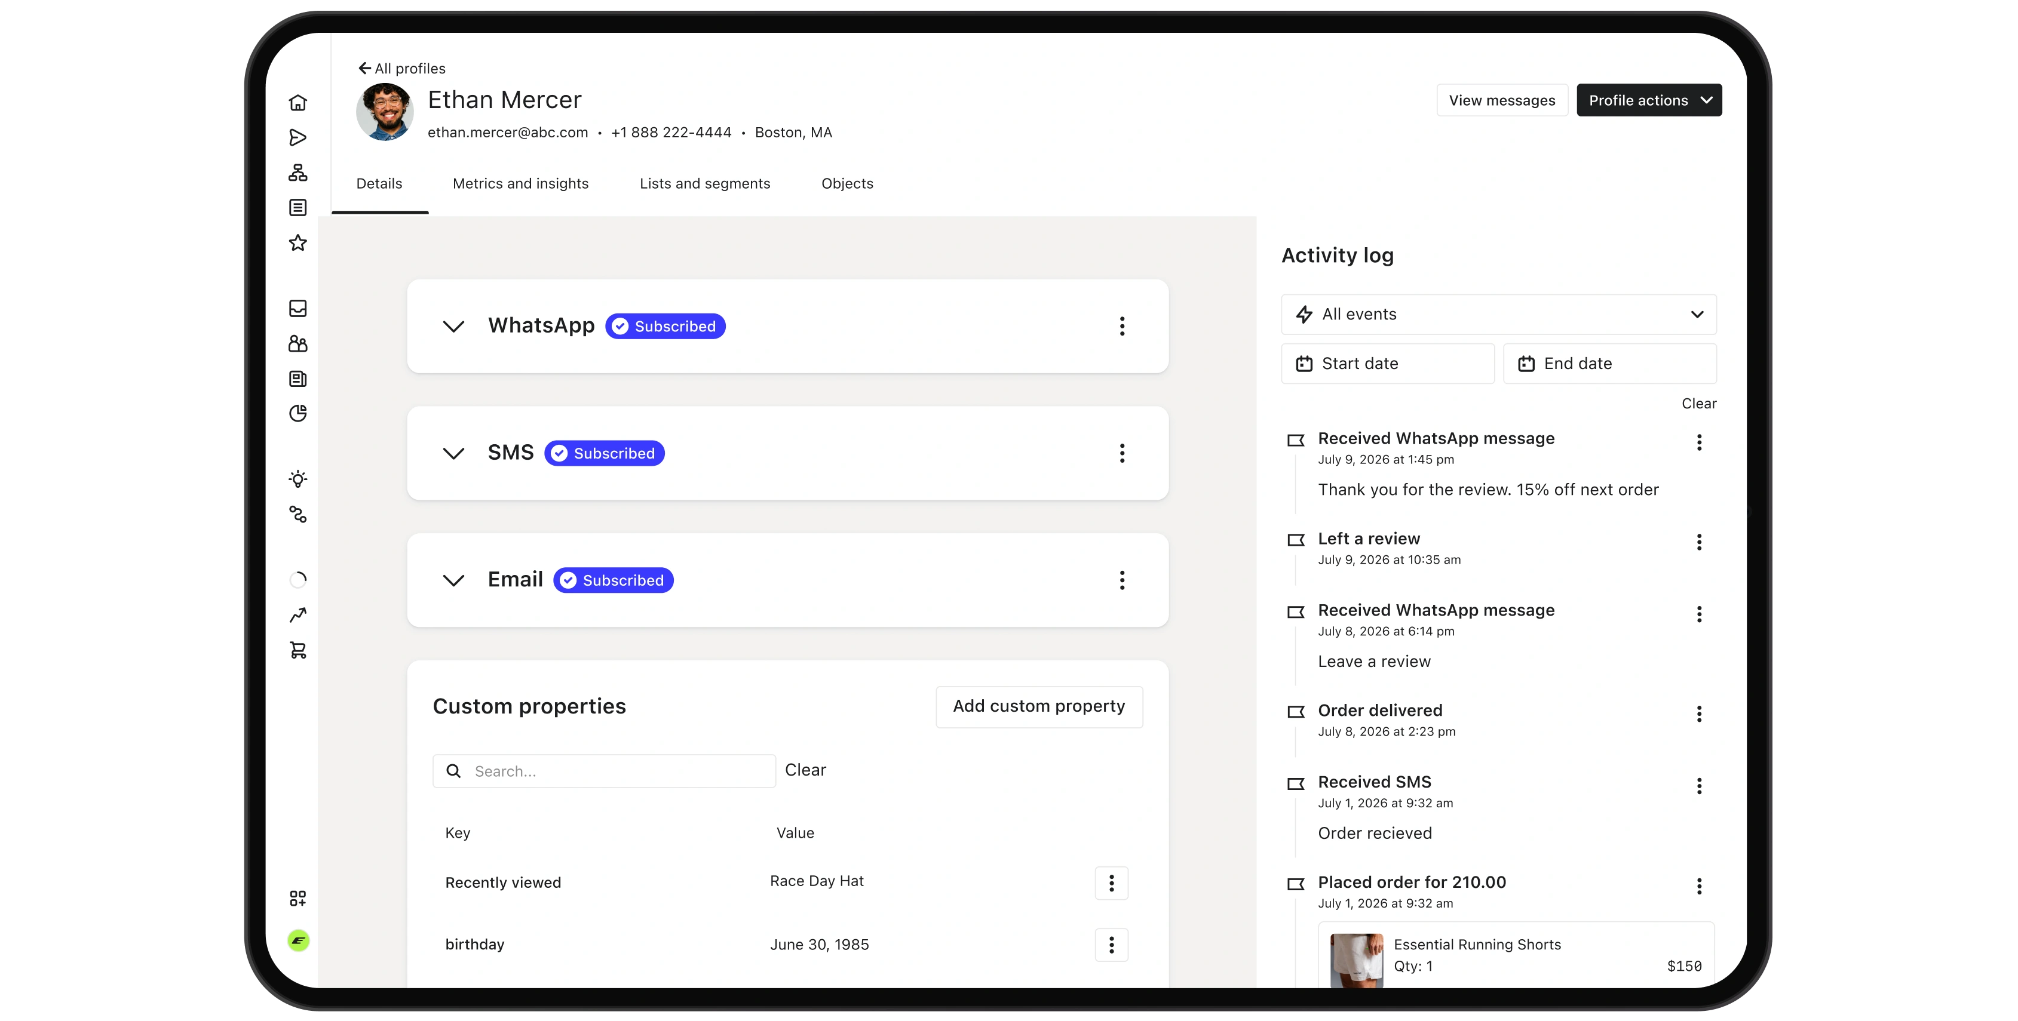Screen dimensions: 2018x1021
Task: Switch to the Objects tab
Action: [x=848, y=183]
